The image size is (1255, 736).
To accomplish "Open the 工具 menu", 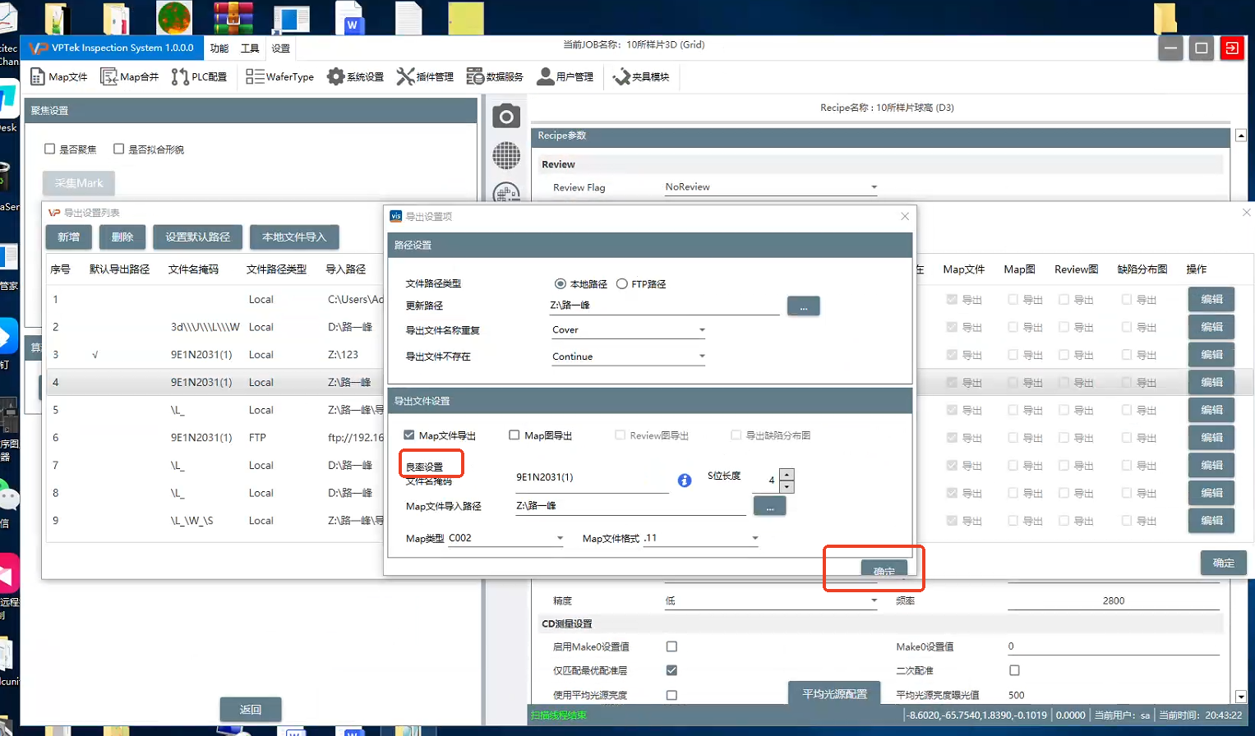I will (x=250, y=48).
